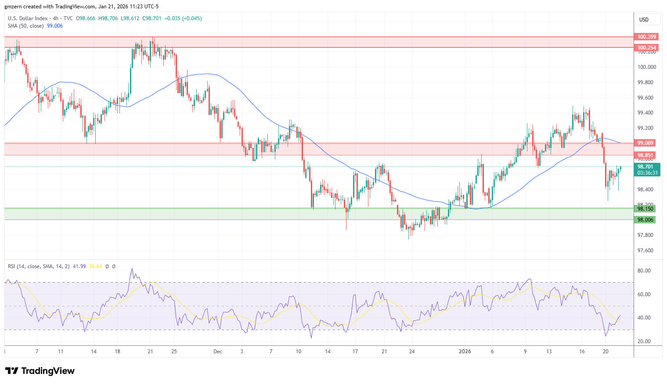Click the 99.400 price axis tick
The image size is (667, 384).
[645, 113]
